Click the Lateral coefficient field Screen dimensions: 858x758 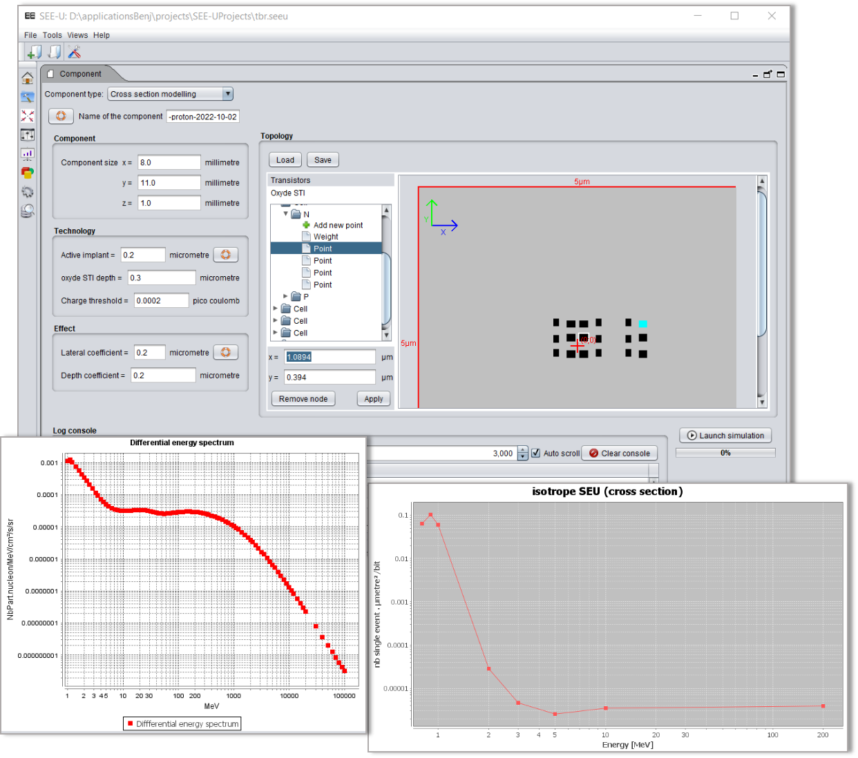click(x=150, y=352)
